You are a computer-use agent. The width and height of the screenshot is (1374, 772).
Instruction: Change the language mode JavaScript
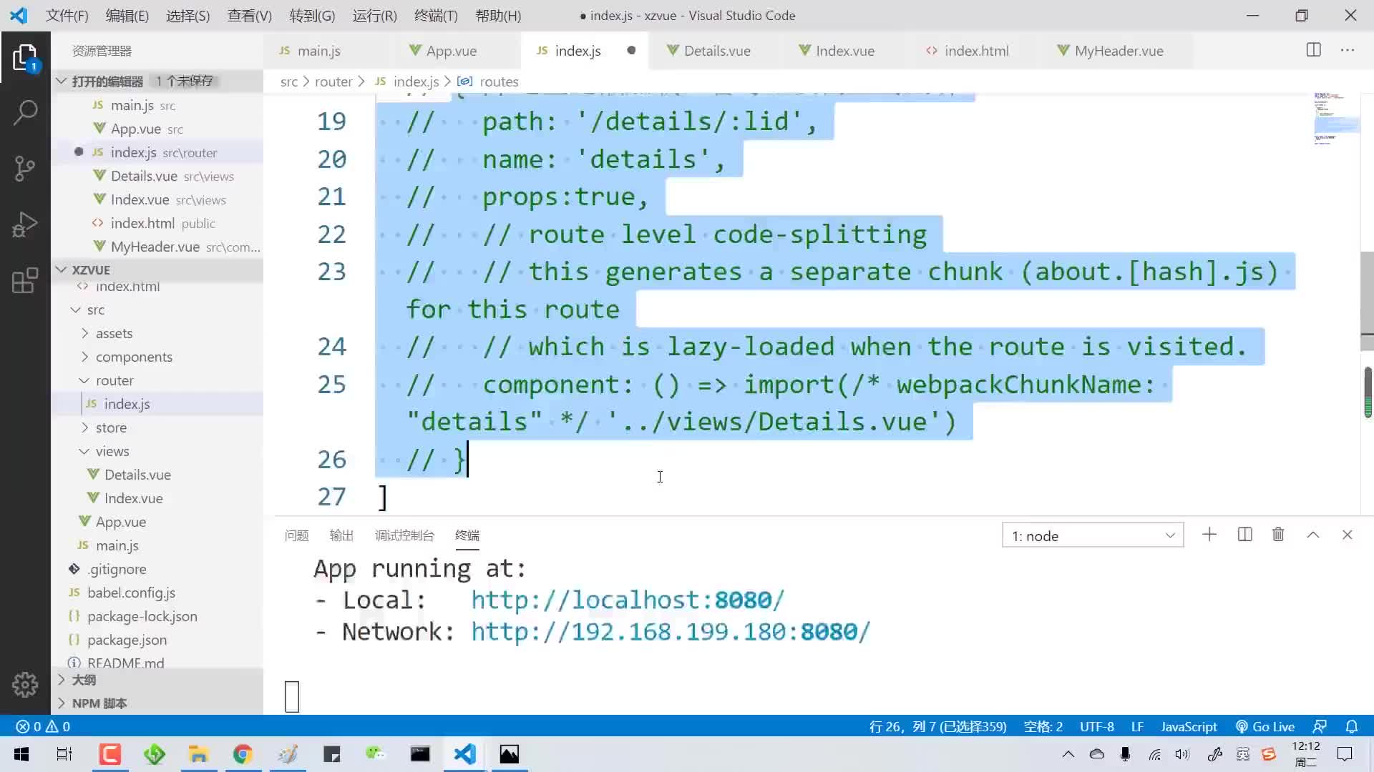[1188, 726]
